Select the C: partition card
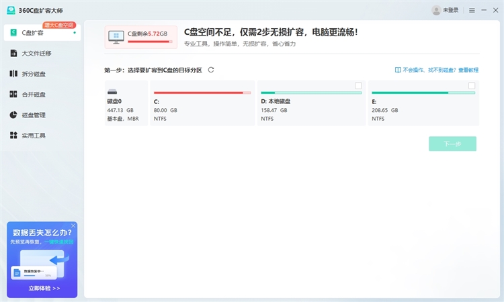The width and height of the screenshot is (504, 302). [x=202, y=103]
